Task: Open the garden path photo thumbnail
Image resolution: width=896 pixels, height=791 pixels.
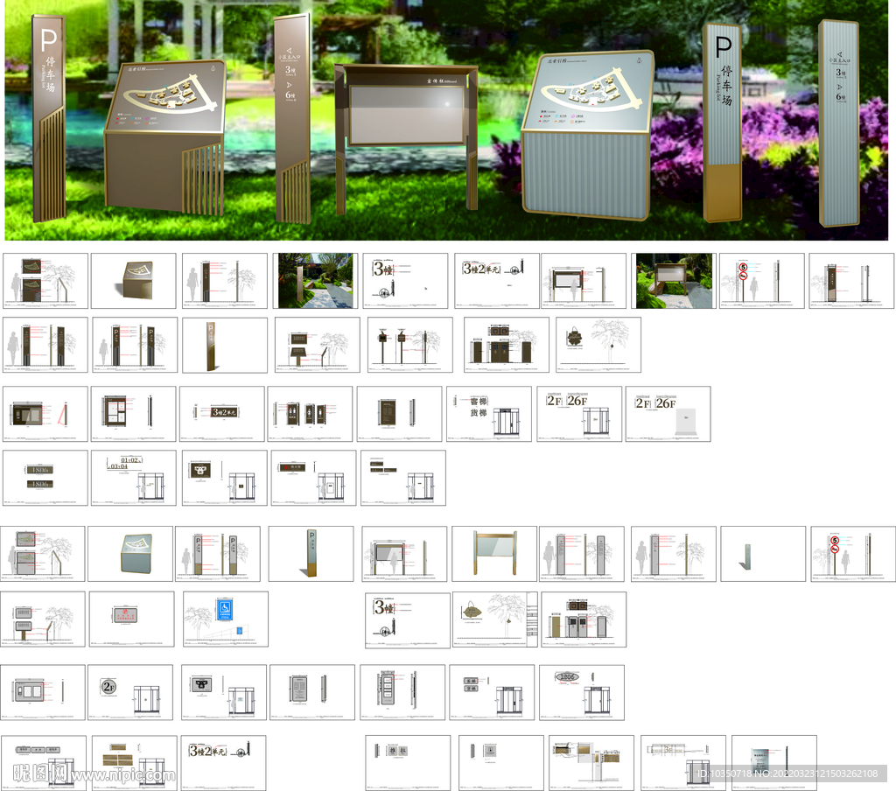Action: 315,281
